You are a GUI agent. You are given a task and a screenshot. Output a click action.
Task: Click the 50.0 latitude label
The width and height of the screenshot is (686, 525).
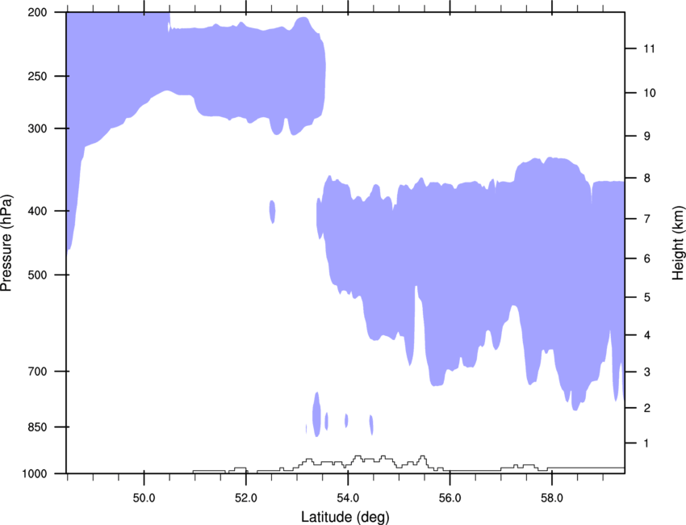(144, 498)
